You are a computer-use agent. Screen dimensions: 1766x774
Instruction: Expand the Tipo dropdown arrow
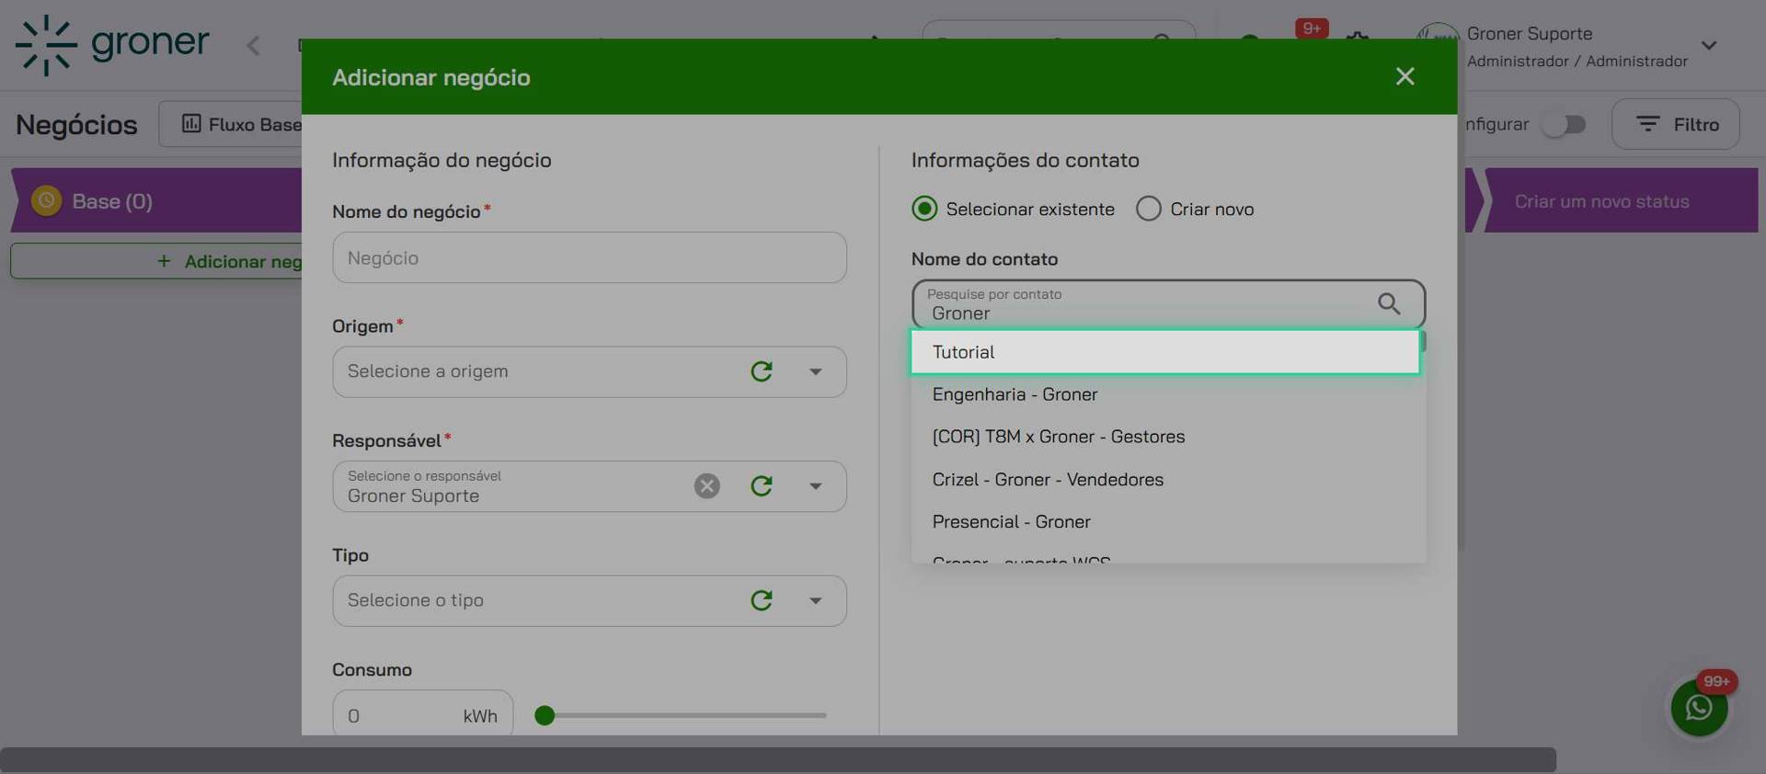[815, 600]
